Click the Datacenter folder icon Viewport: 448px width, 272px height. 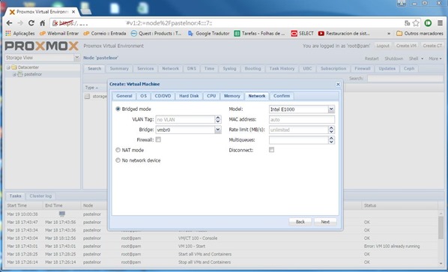14,67
